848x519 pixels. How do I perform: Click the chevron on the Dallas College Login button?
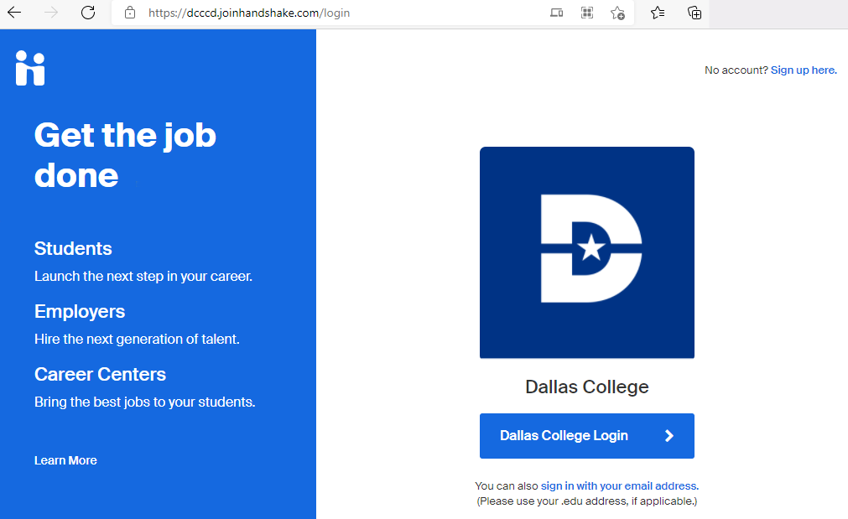(669, 436)
